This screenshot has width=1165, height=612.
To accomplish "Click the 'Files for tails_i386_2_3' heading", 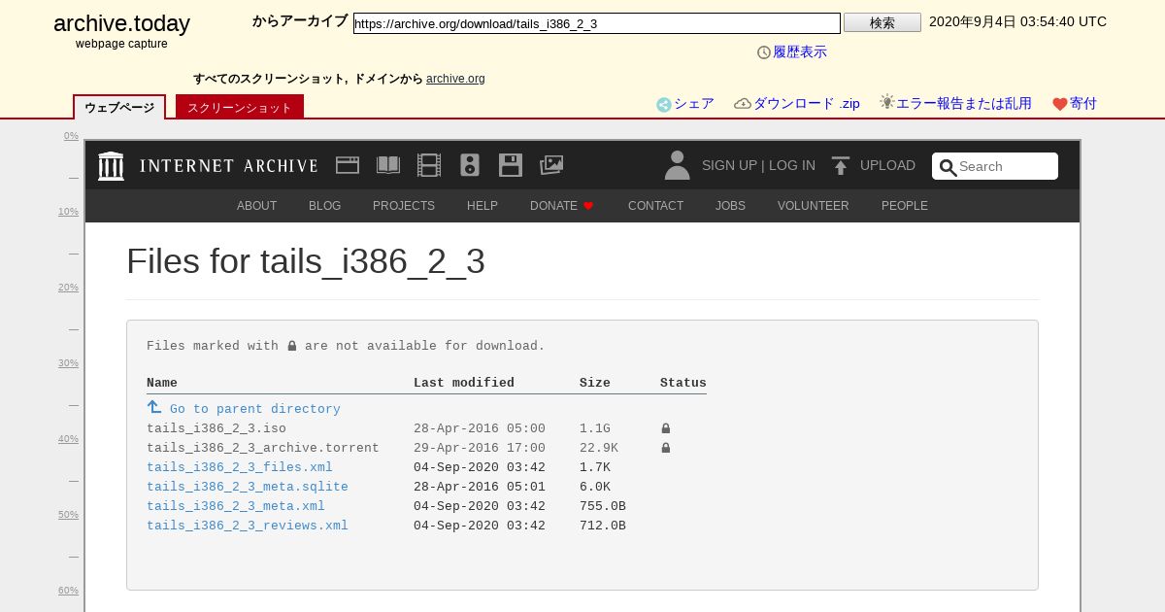I will (306, 262).
